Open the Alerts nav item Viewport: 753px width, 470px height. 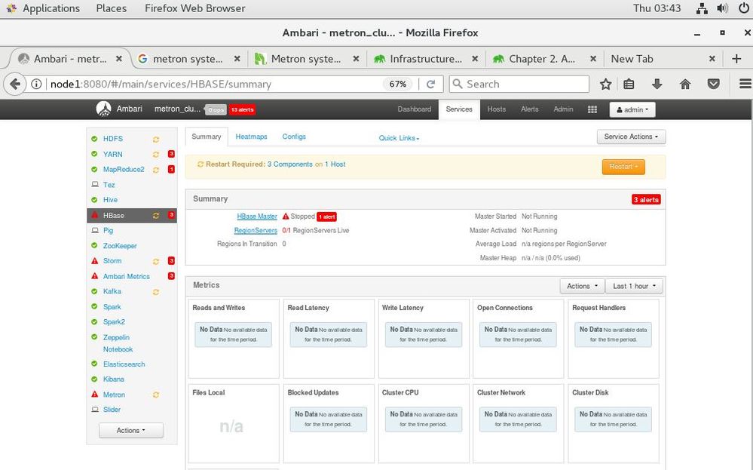point(530,109)
